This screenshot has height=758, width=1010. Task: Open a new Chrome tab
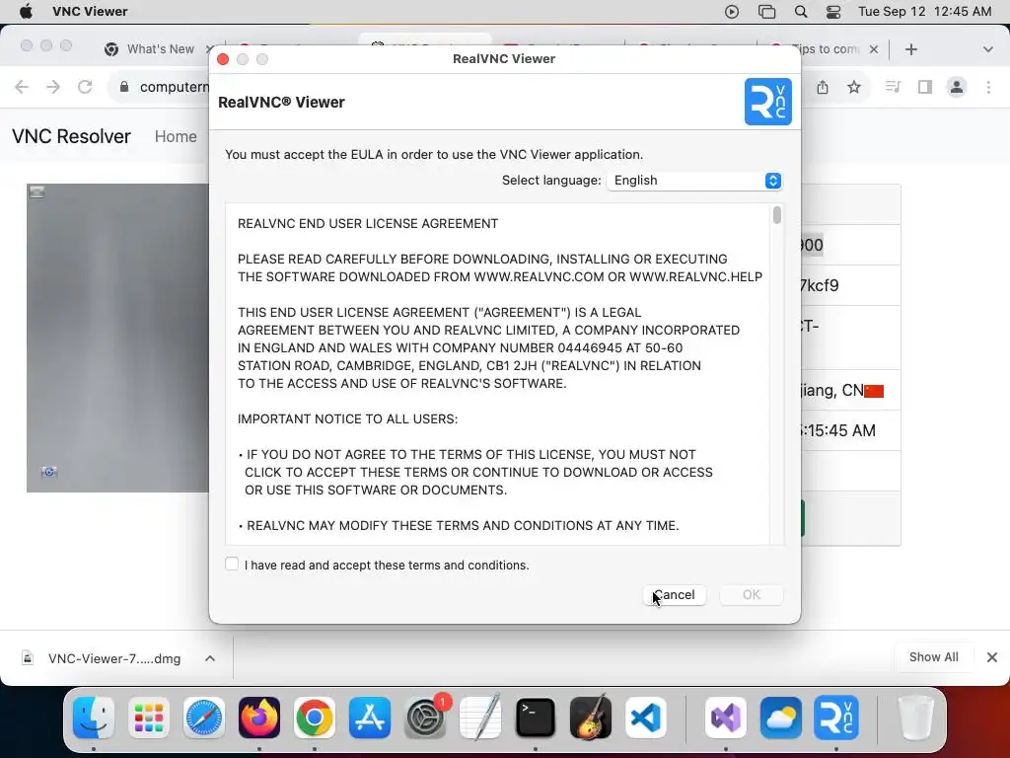pos(910,49)
